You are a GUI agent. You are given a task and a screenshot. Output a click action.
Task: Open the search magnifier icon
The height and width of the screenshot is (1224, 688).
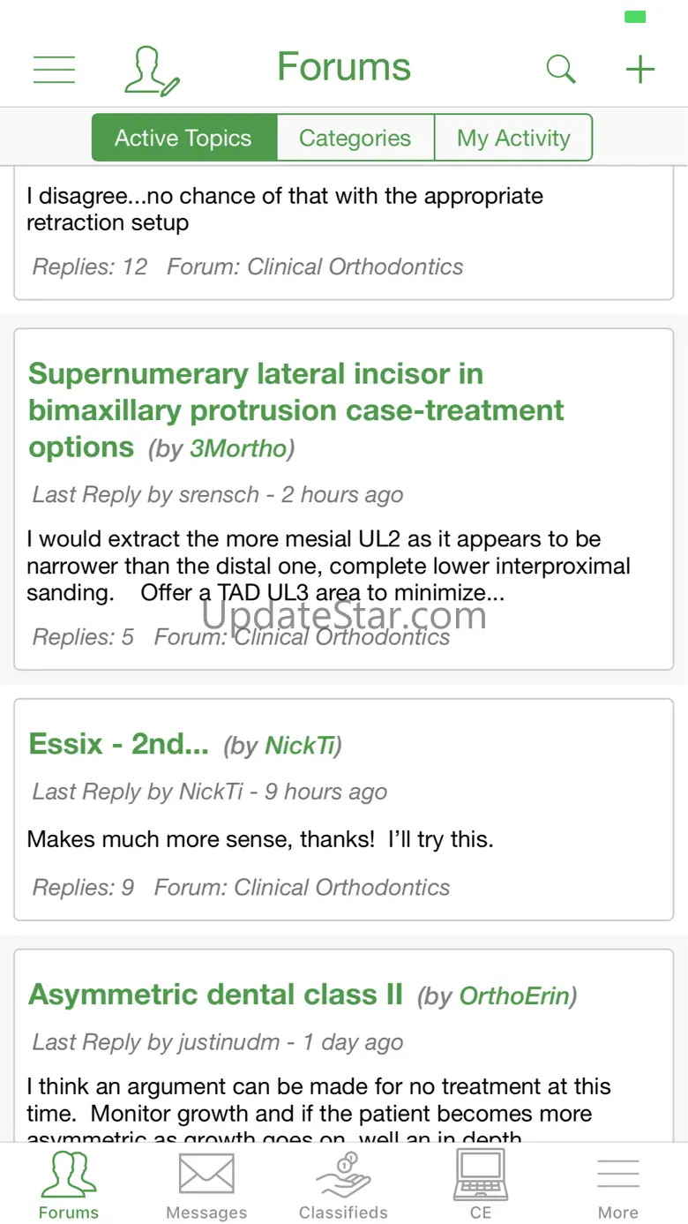(x=560, y=68)
